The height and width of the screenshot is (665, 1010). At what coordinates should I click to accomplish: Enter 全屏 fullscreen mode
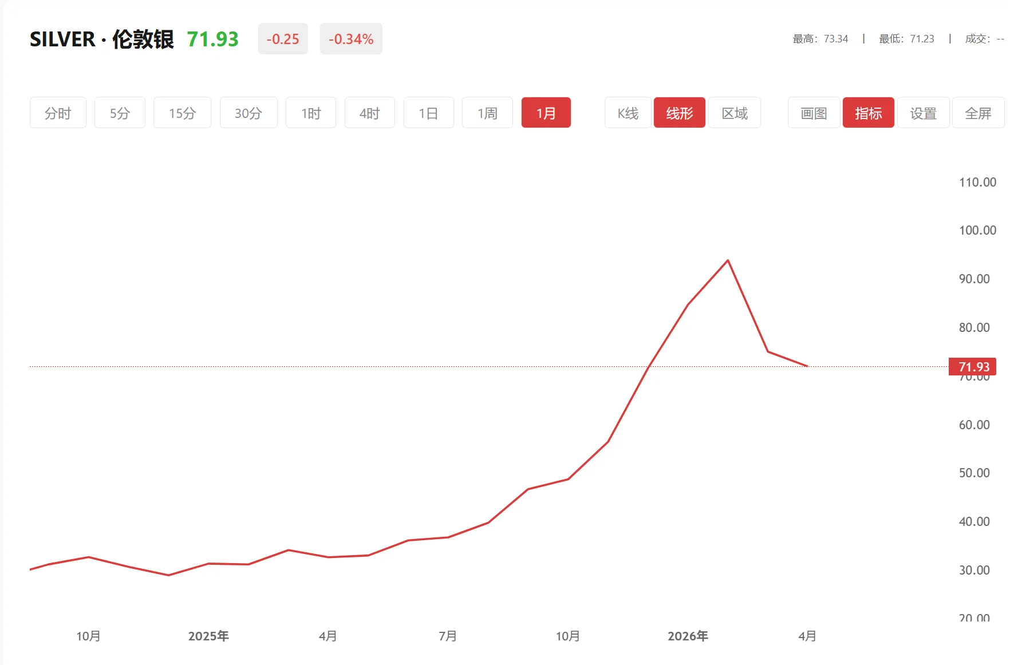[979, 113]
